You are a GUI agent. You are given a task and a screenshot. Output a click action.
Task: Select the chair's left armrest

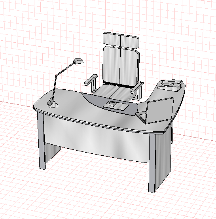[x=91, y=80]
